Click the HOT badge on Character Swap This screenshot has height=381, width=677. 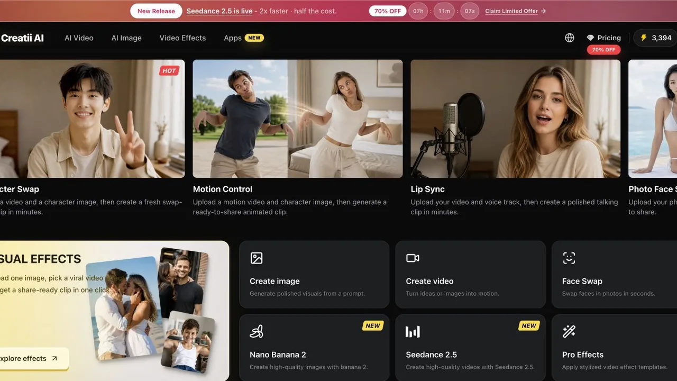coord(169,71)
